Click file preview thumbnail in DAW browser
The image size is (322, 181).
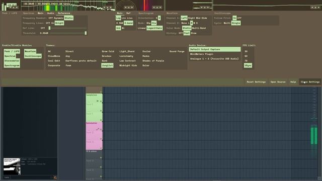[x=12, y=166]
